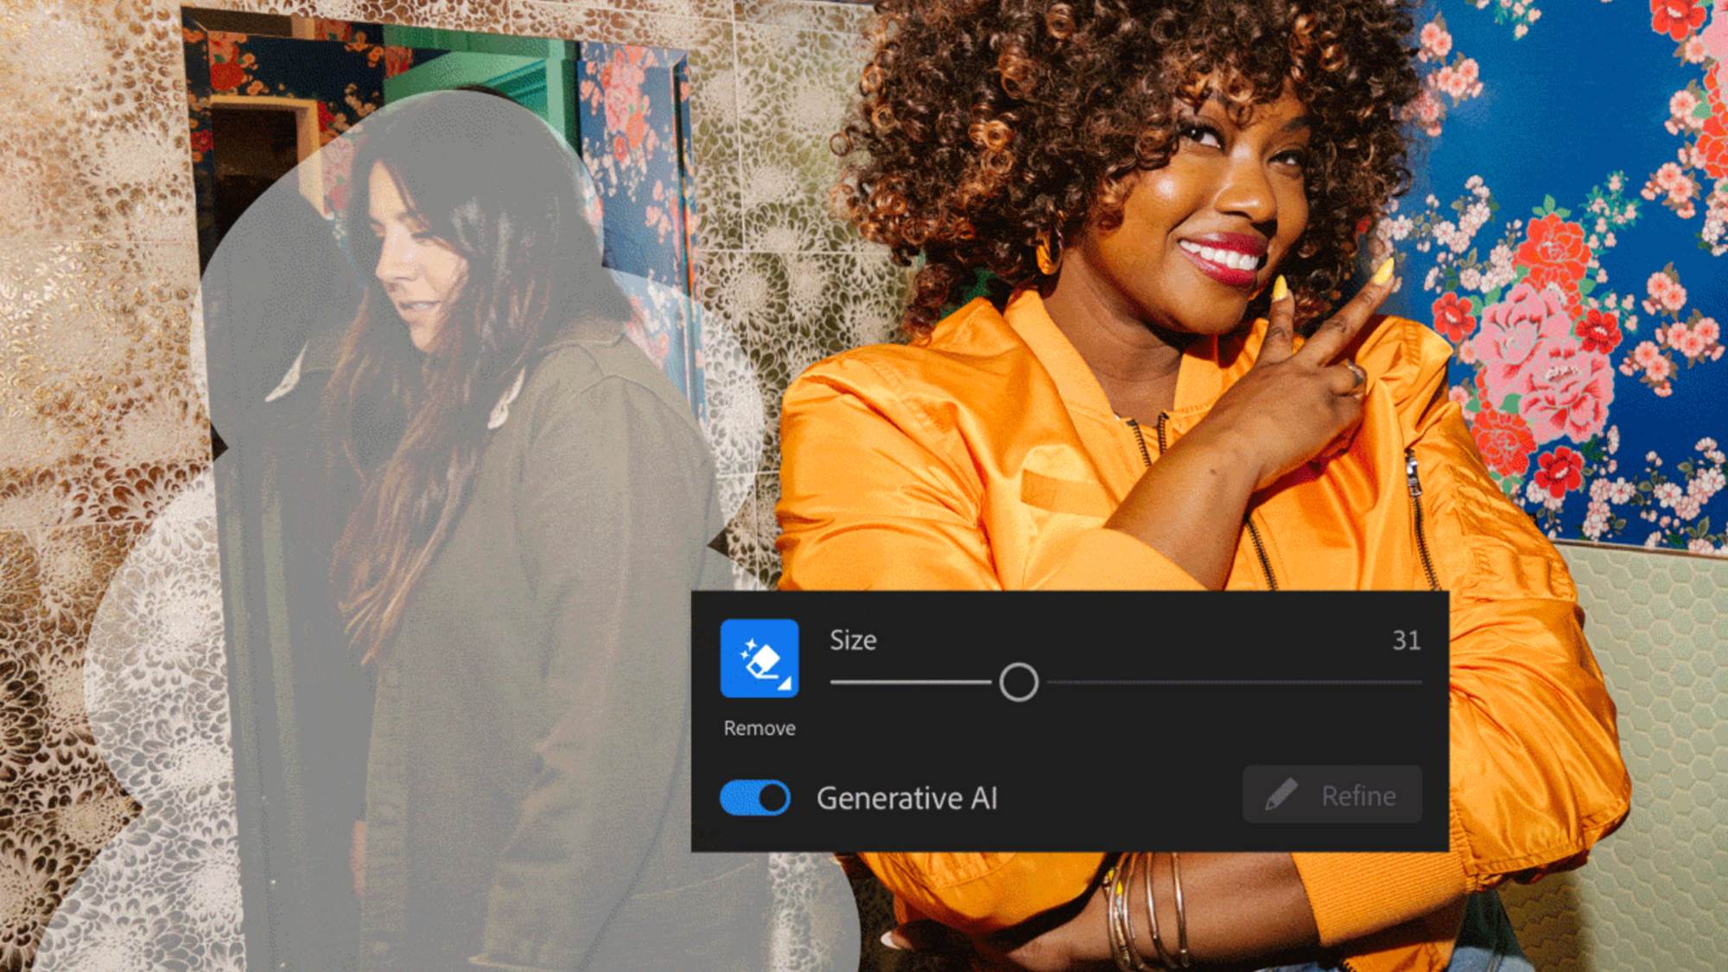Click the Size value field showing 31
Image resolution: width=1728 pixels, height=972 pixels.
(1406, 640)
